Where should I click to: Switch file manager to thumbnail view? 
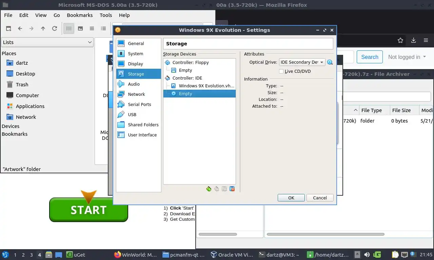[x=80, y=28]
